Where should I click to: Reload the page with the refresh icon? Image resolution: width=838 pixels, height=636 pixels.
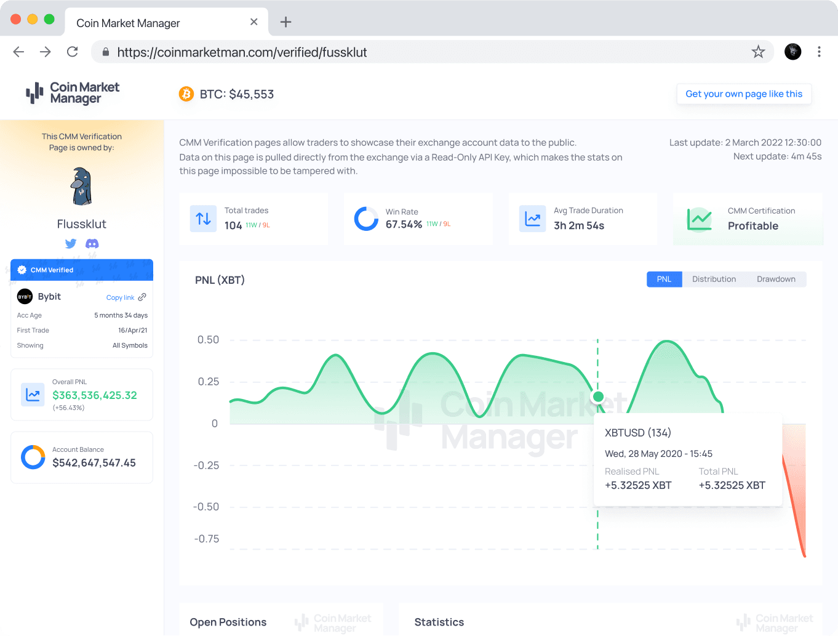point(73,52)
